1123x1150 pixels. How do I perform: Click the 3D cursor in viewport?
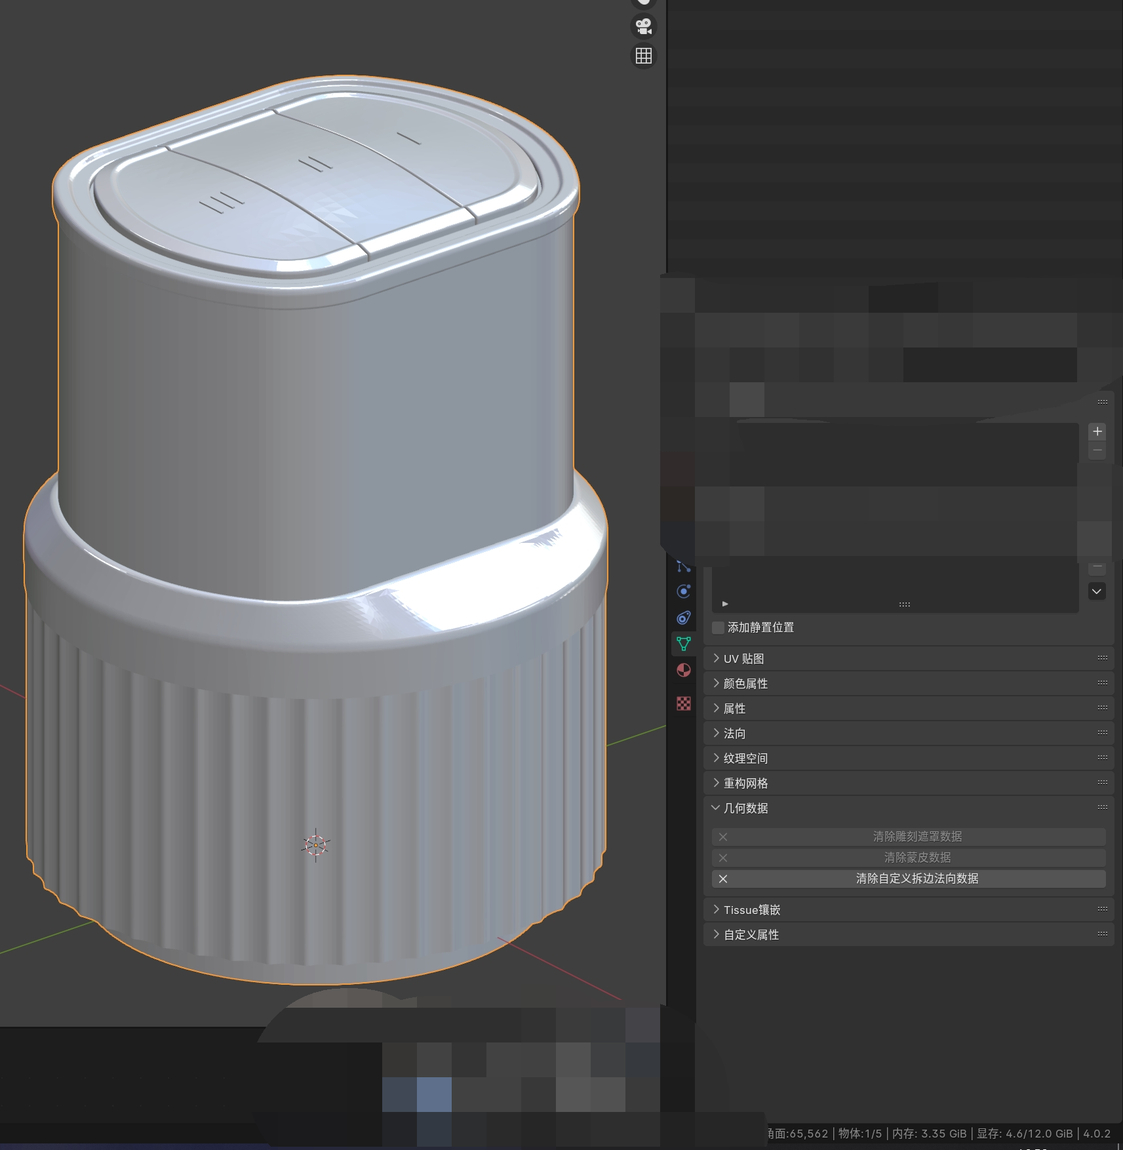[x=315, y=845]
